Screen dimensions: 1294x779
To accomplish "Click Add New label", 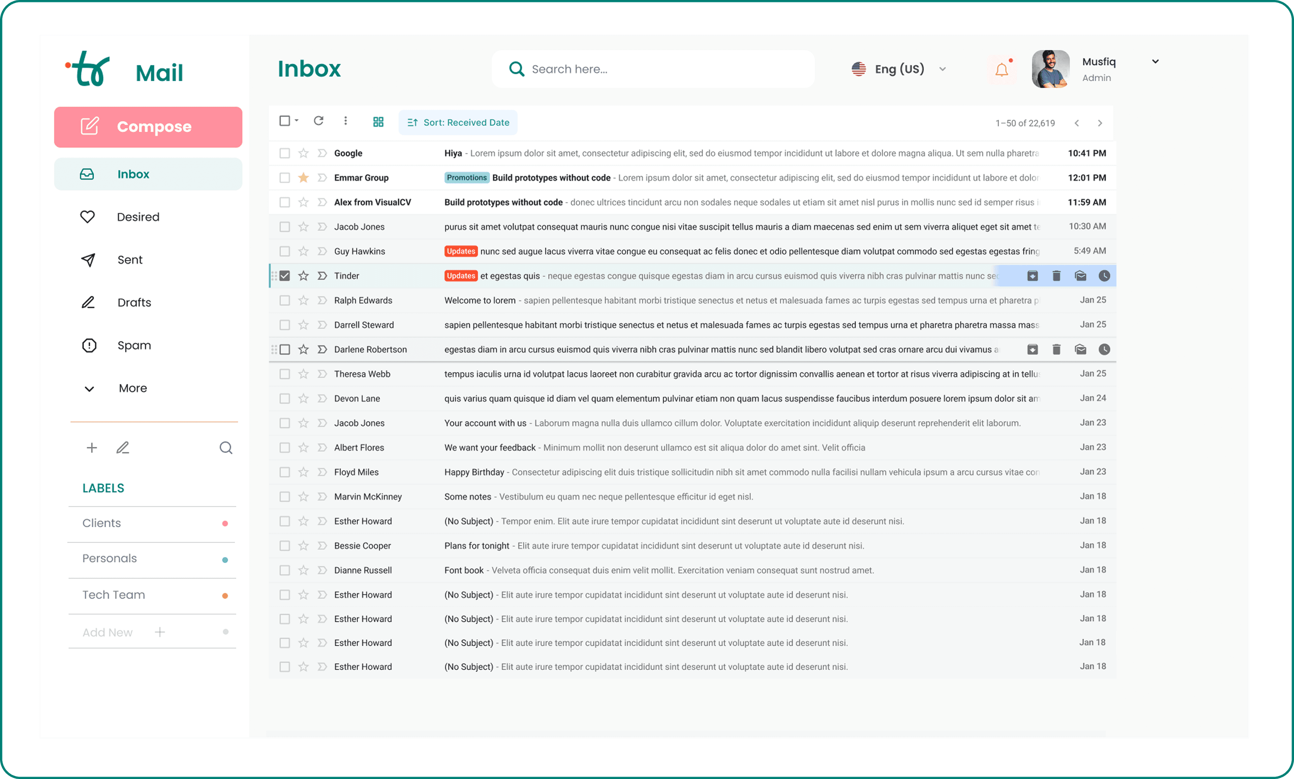I will point(124,632).
